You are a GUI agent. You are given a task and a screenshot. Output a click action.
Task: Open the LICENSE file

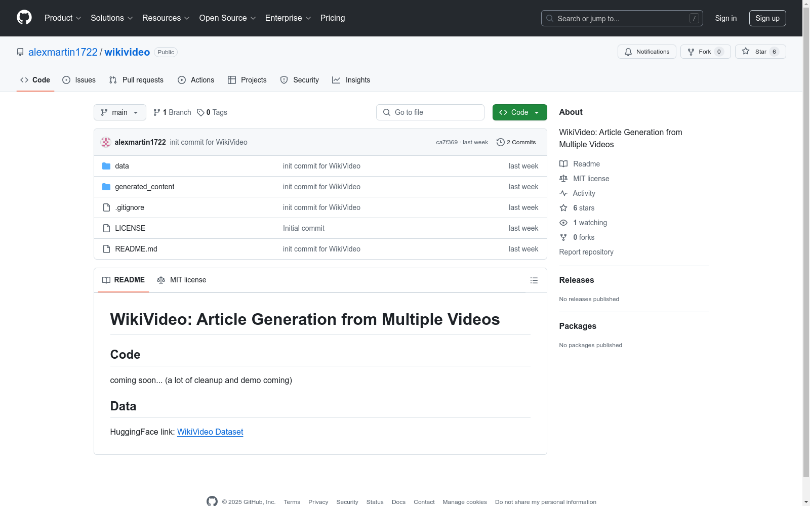pyautogui.click(x=130, y=228)
